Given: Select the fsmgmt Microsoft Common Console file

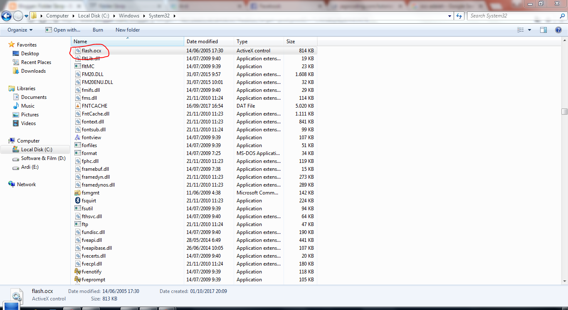Looking at the screenshot, I should coord(89,192).
